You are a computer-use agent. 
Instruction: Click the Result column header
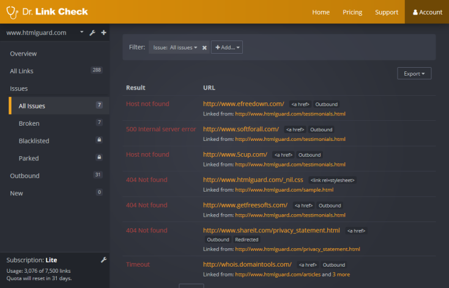[135, 88]
